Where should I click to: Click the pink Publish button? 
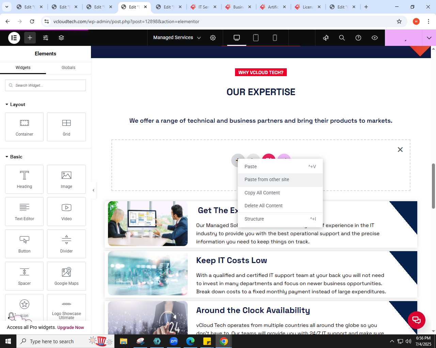coord(404,38)
